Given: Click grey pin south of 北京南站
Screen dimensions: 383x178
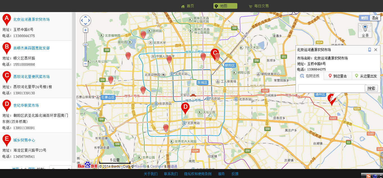Looking at the screenshot, I should [x=166, y=128].
